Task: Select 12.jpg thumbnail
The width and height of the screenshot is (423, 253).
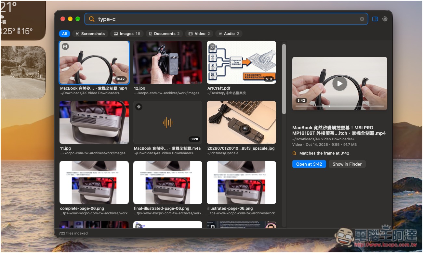Action: tap(168, 62)
